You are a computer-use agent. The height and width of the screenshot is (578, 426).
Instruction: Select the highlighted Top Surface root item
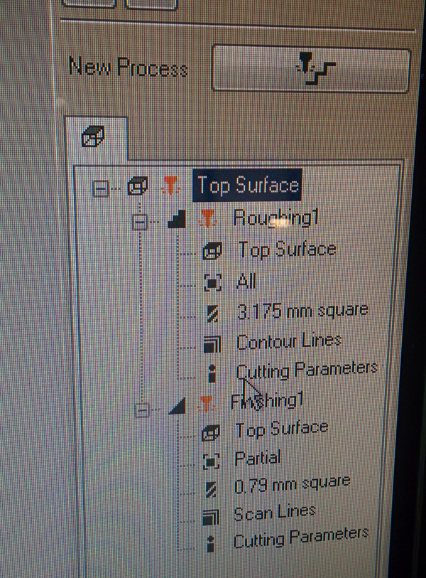point(247,185)
